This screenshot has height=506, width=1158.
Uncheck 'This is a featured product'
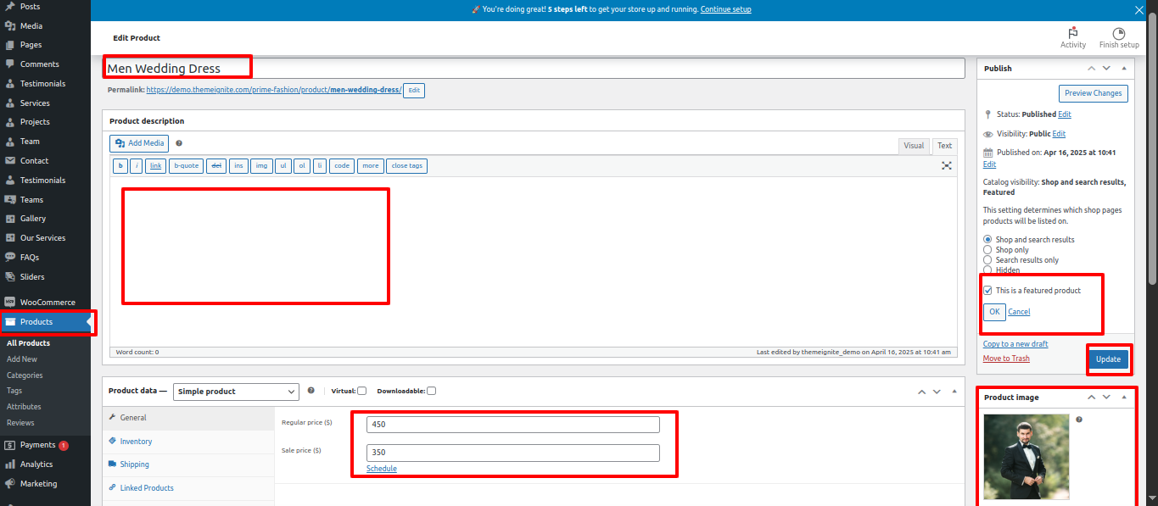[x=987, y=291]
